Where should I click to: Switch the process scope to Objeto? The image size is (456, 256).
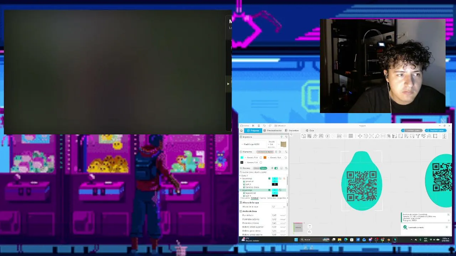tap(263, 168)
